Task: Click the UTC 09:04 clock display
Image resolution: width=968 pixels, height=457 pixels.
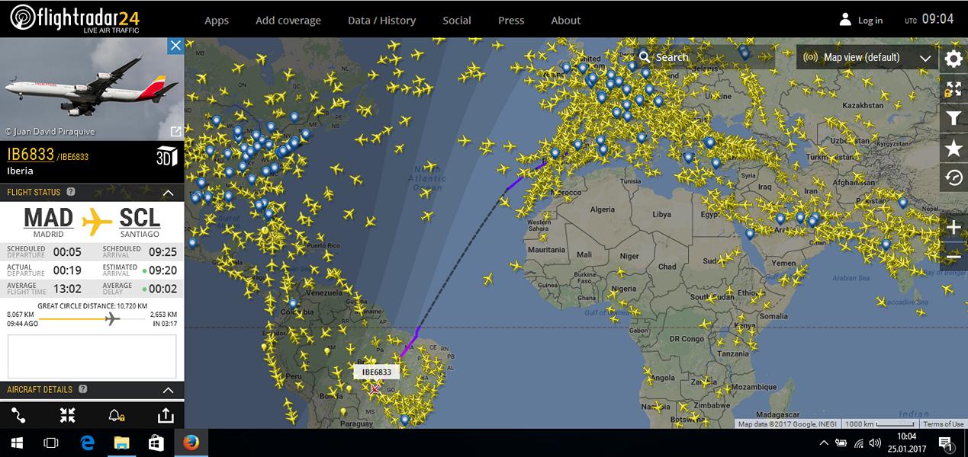Action: pyautogui.click(x=929, y=19)
